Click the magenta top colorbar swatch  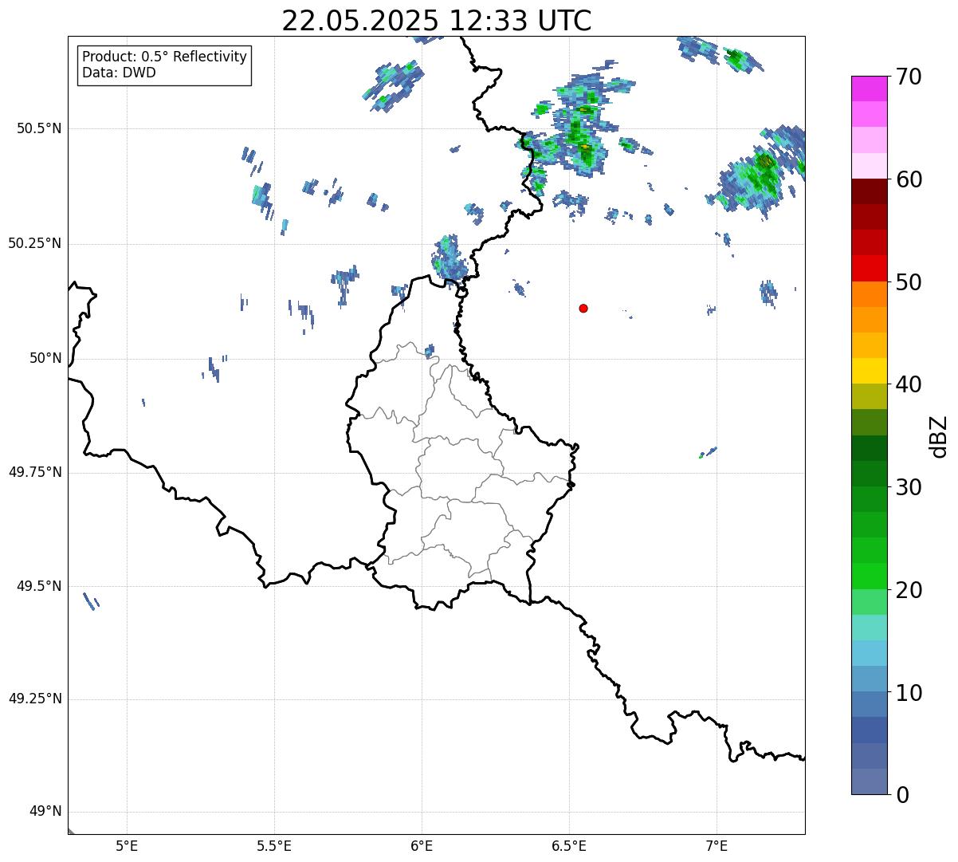pos(869,89)
